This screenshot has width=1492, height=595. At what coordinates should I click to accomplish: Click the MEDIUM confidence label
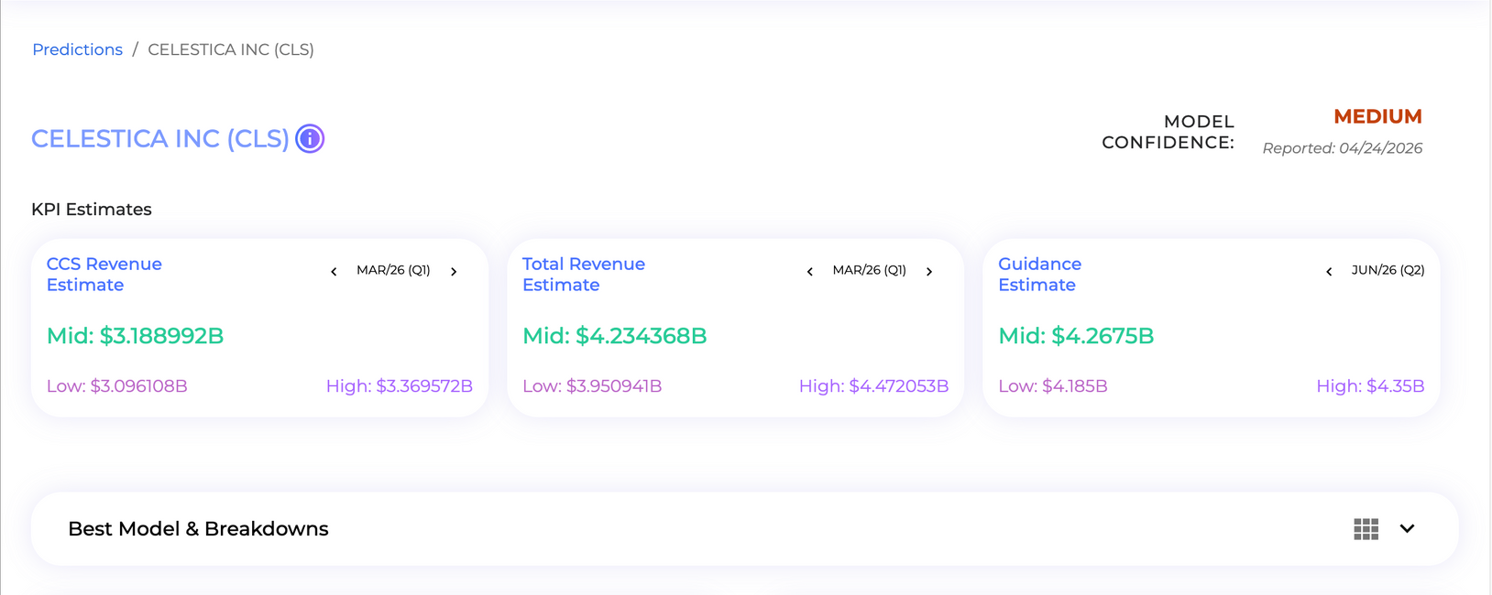(x=1377, y=117)
